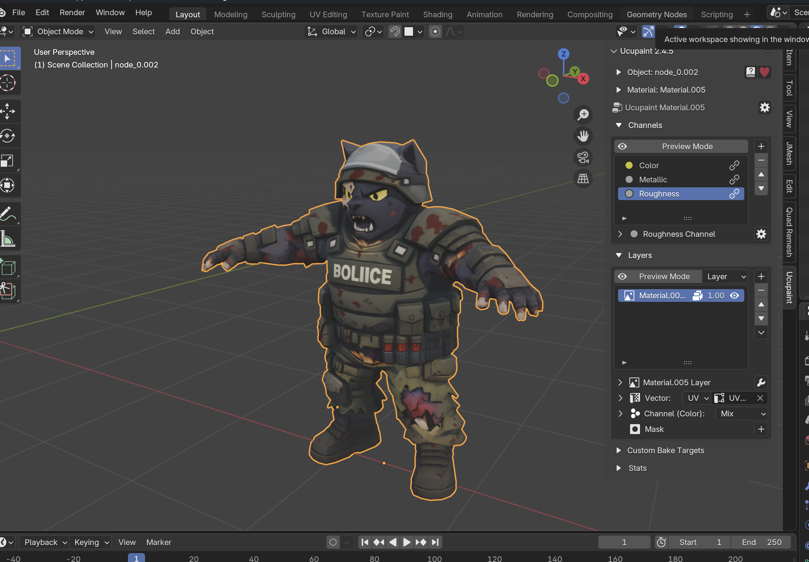The width and height of the screenshot is (809, 562).
Task: Toggle Material.00 layer visibility eye
Action: pyautogui.click(x=735, y=296)
